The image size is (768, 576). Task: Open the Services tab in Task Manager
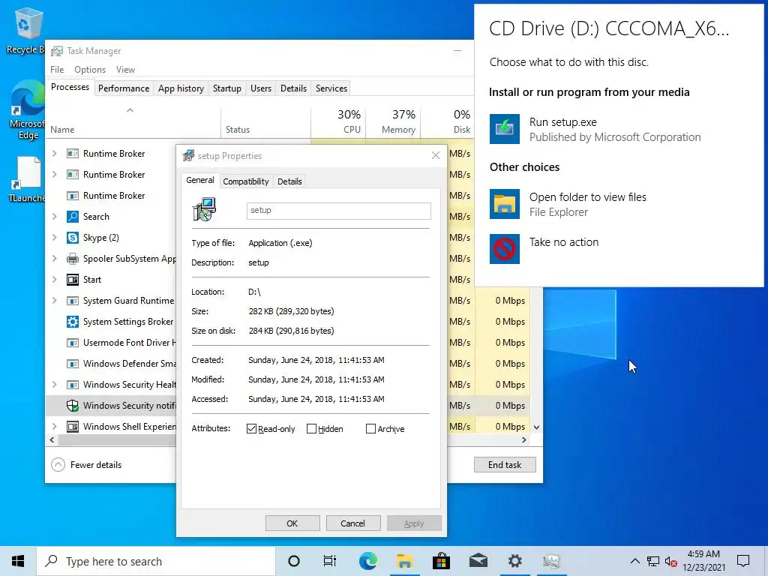coord(331,88)
